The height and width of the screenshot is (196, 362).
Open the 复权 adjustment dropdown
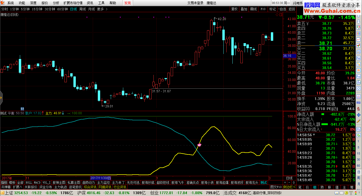(235, 9)
